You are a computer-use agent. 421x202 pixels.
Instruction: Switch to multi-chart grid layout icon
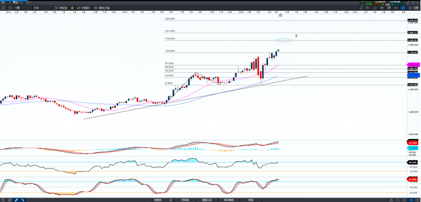coord(10,8)
